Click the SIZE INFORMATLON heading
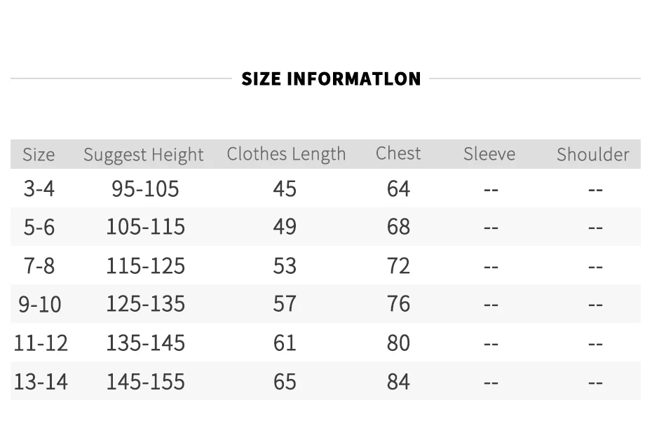This screenshot has width=652, height=421. point(331,78)
